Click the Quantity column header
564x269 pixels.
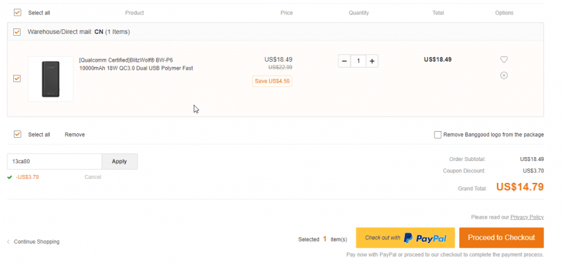point(358,13)
